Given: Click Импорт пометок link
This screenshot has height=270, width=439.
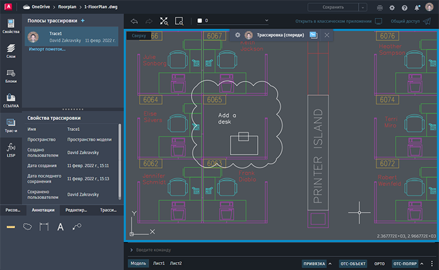Looking at the screenshot, I should pos(47,49).
